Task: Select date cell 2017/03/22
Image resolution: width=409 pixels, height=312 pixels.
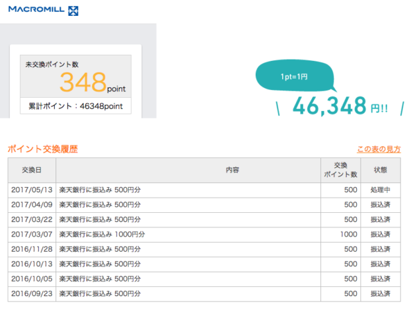Action: (x=32, y=220)
